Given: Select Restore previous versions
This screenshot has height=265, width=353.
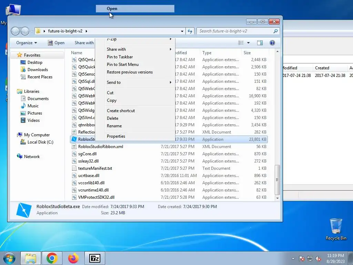Looking at the screenshot, I should tap(140, 72).
